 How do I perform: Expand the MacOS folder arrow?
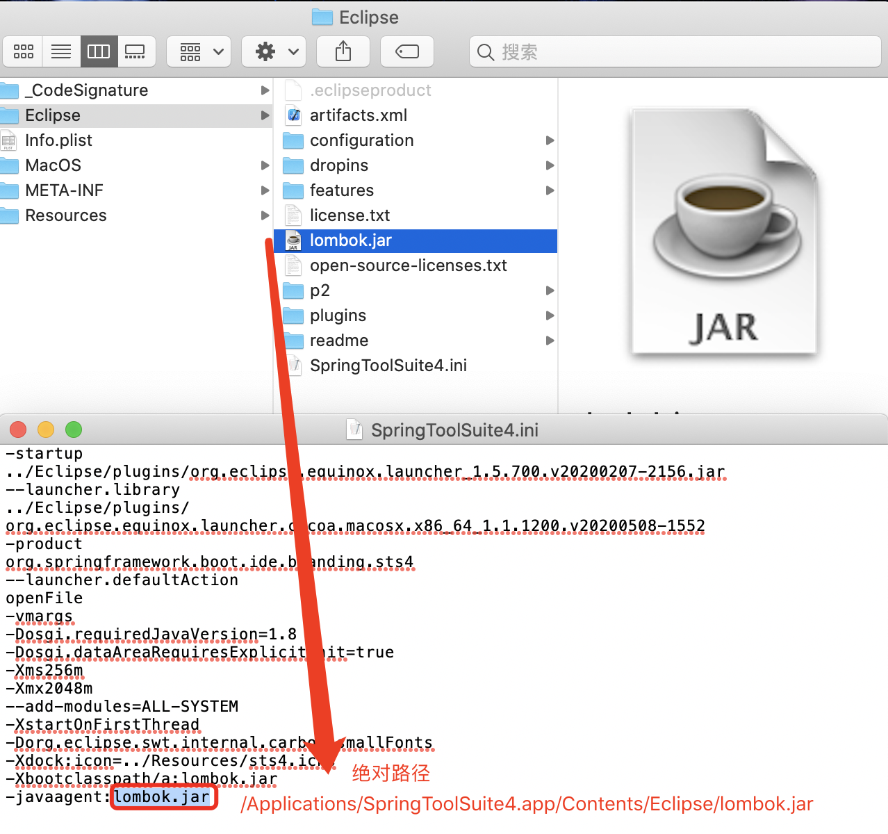click(x=265, y=165)
